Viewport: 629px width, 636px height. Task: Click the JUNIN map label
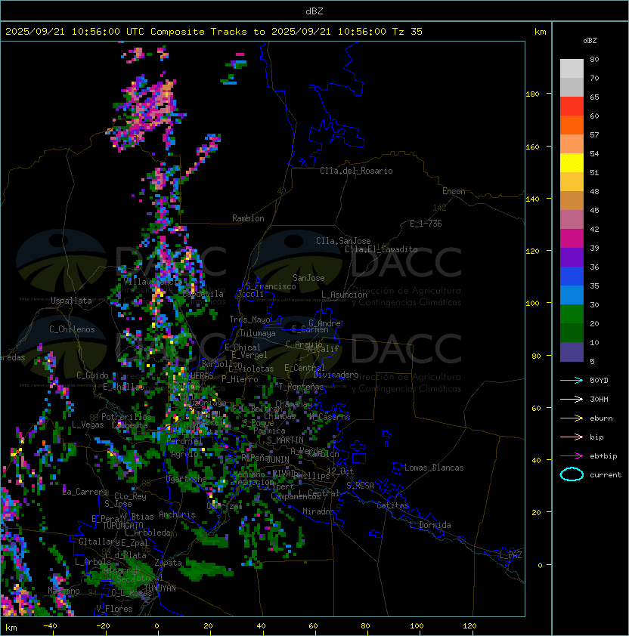pyautogui.click(x=278, y=460)
